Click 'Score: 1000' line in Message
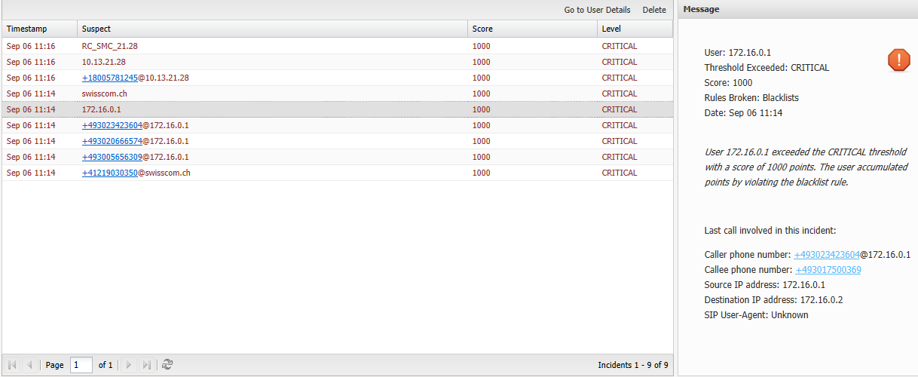The width and height of the screenshot is (918, 377). click(x=728, y=83)
